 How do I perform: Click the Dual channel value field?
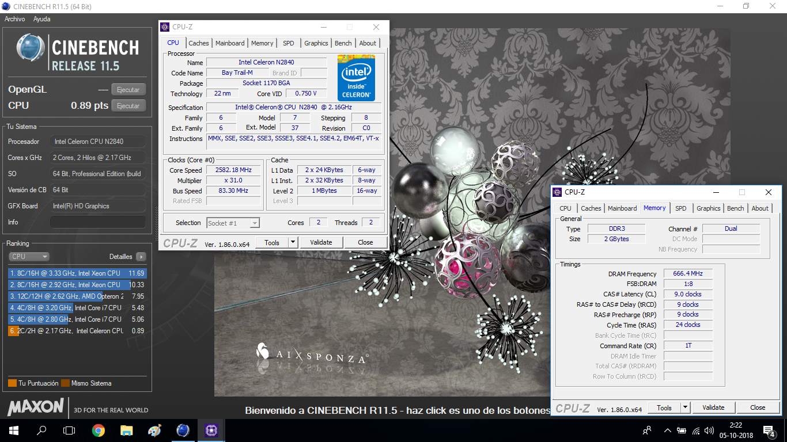coord(731,229)
